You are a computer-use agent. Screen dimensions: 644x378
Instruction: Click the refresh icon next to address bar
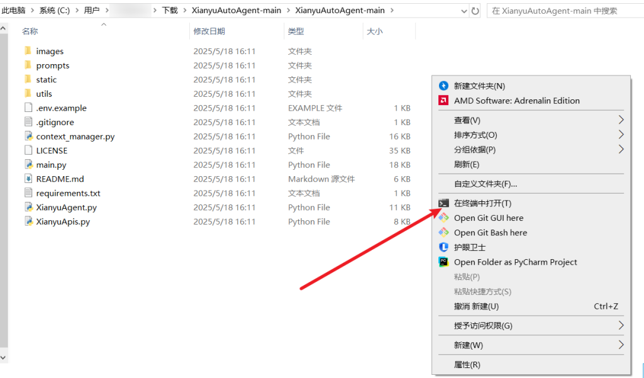coord(475,11)
